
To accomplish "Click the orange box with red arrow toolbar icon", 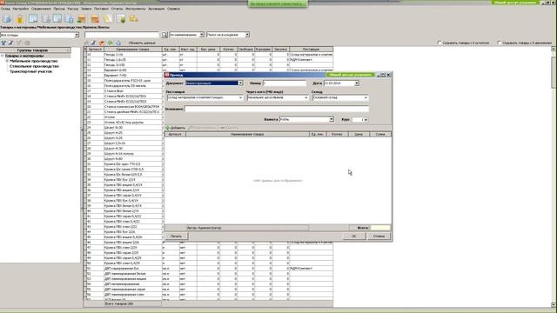I will pyautogui.click(x=95, y=18).
